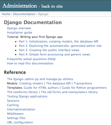Open the Transactions link

pyautogui.click(x=83, y=83)
